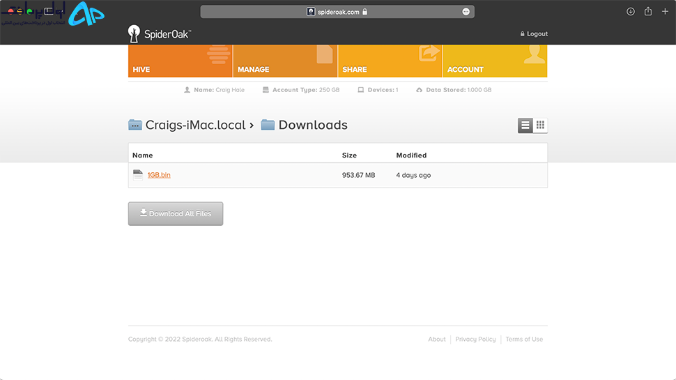Open a new browser tab with plus icon
This screenshot has height=380, width=676.
click(x=665, y=12)
